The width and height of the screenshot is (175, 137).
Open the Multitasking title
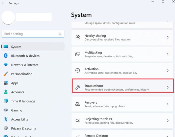click(x=93, y=52)
